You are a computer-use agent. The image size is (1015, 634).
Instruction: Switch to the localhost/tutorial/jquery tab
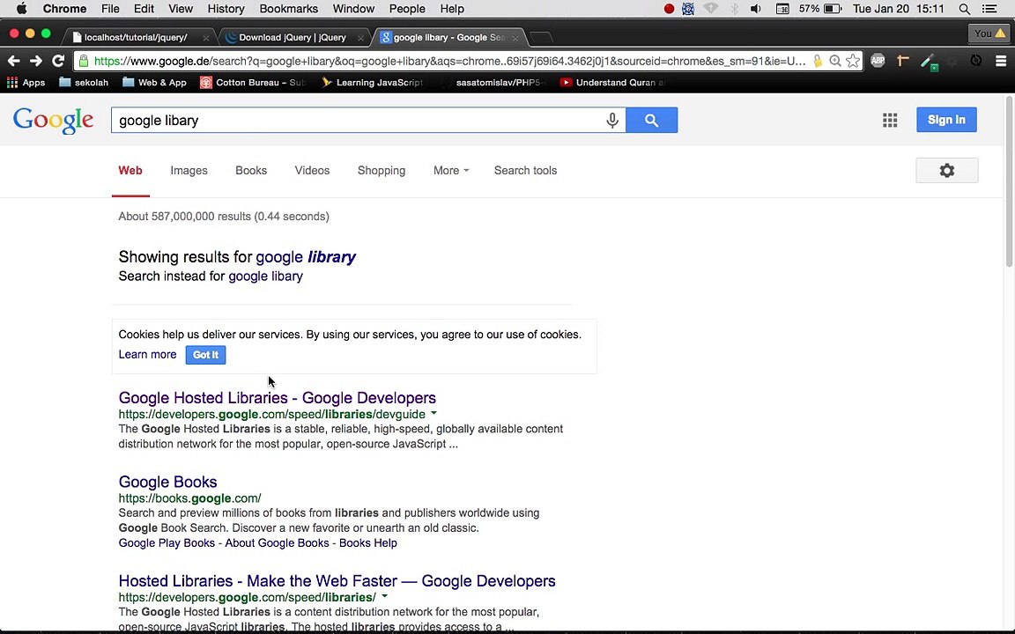(136, 38)
